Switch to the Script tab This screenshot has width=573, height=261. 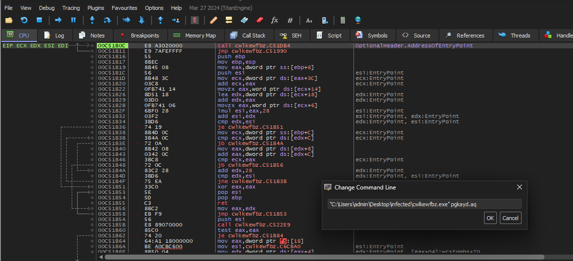pos(329,36)
